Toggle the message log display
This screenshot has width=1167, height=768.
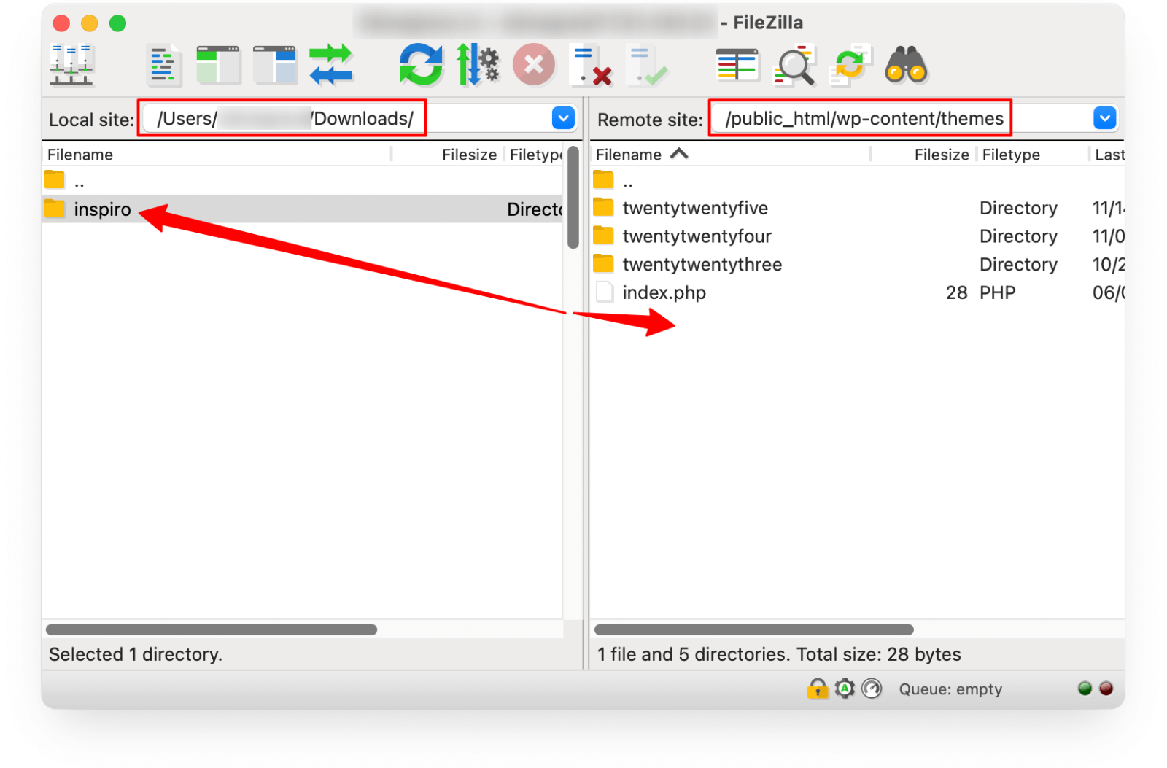point(163,65)
